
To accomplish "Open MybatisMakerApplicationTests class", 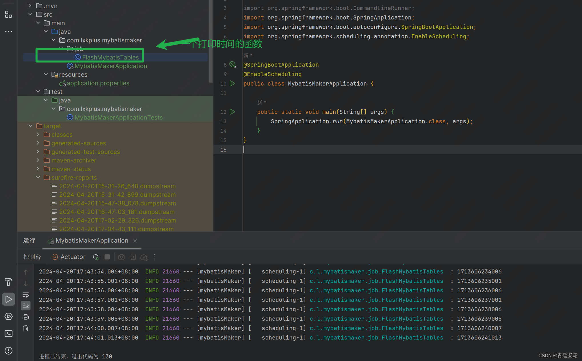I will [x=119, y=117].
